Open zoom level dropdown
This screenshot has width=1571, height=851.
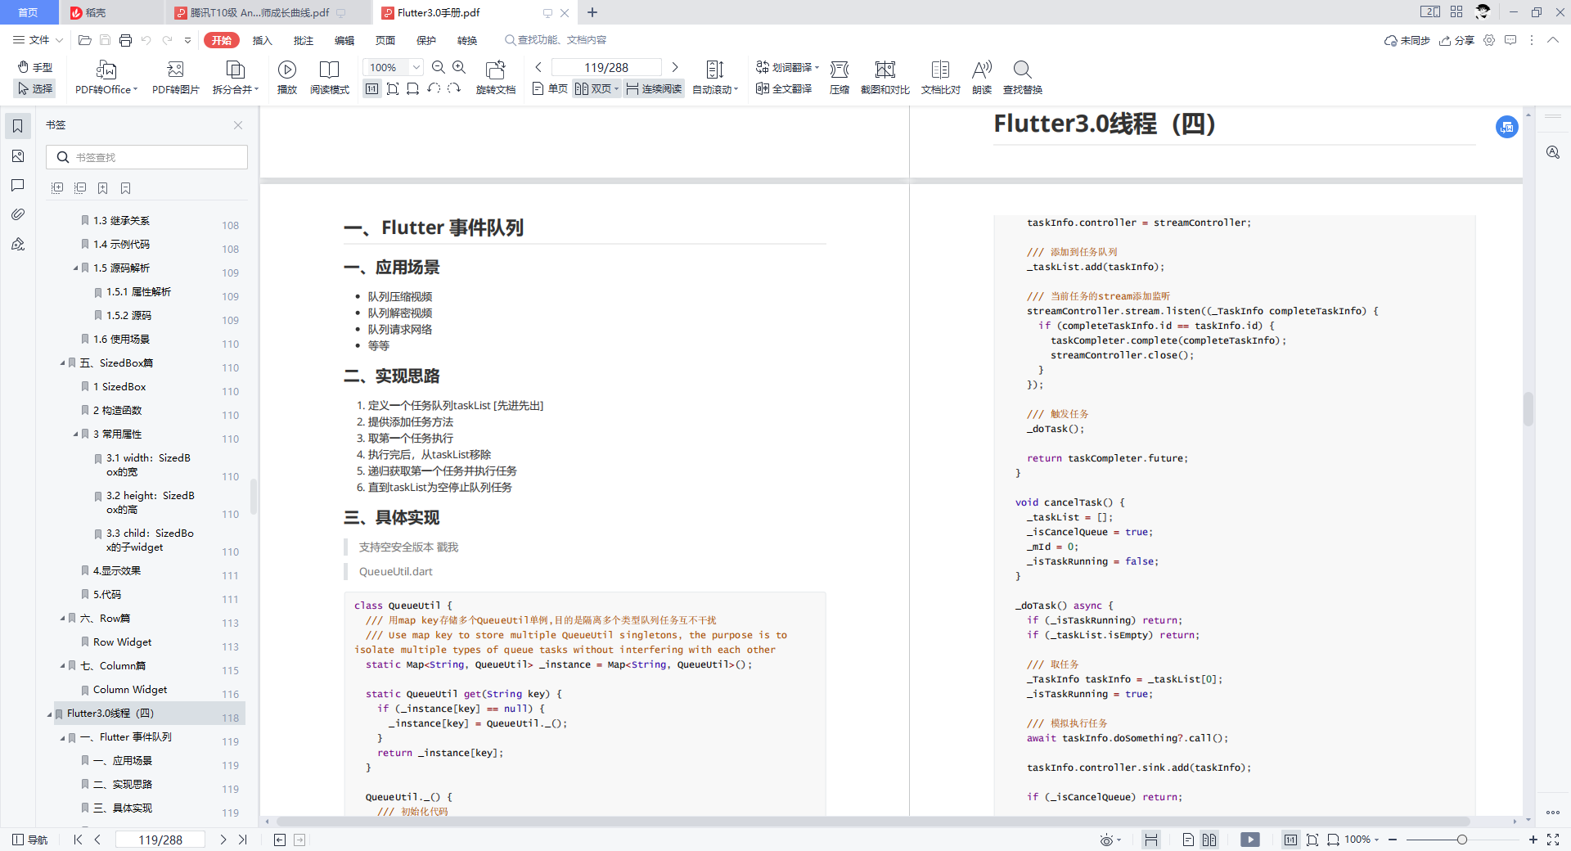coord(416,67)
